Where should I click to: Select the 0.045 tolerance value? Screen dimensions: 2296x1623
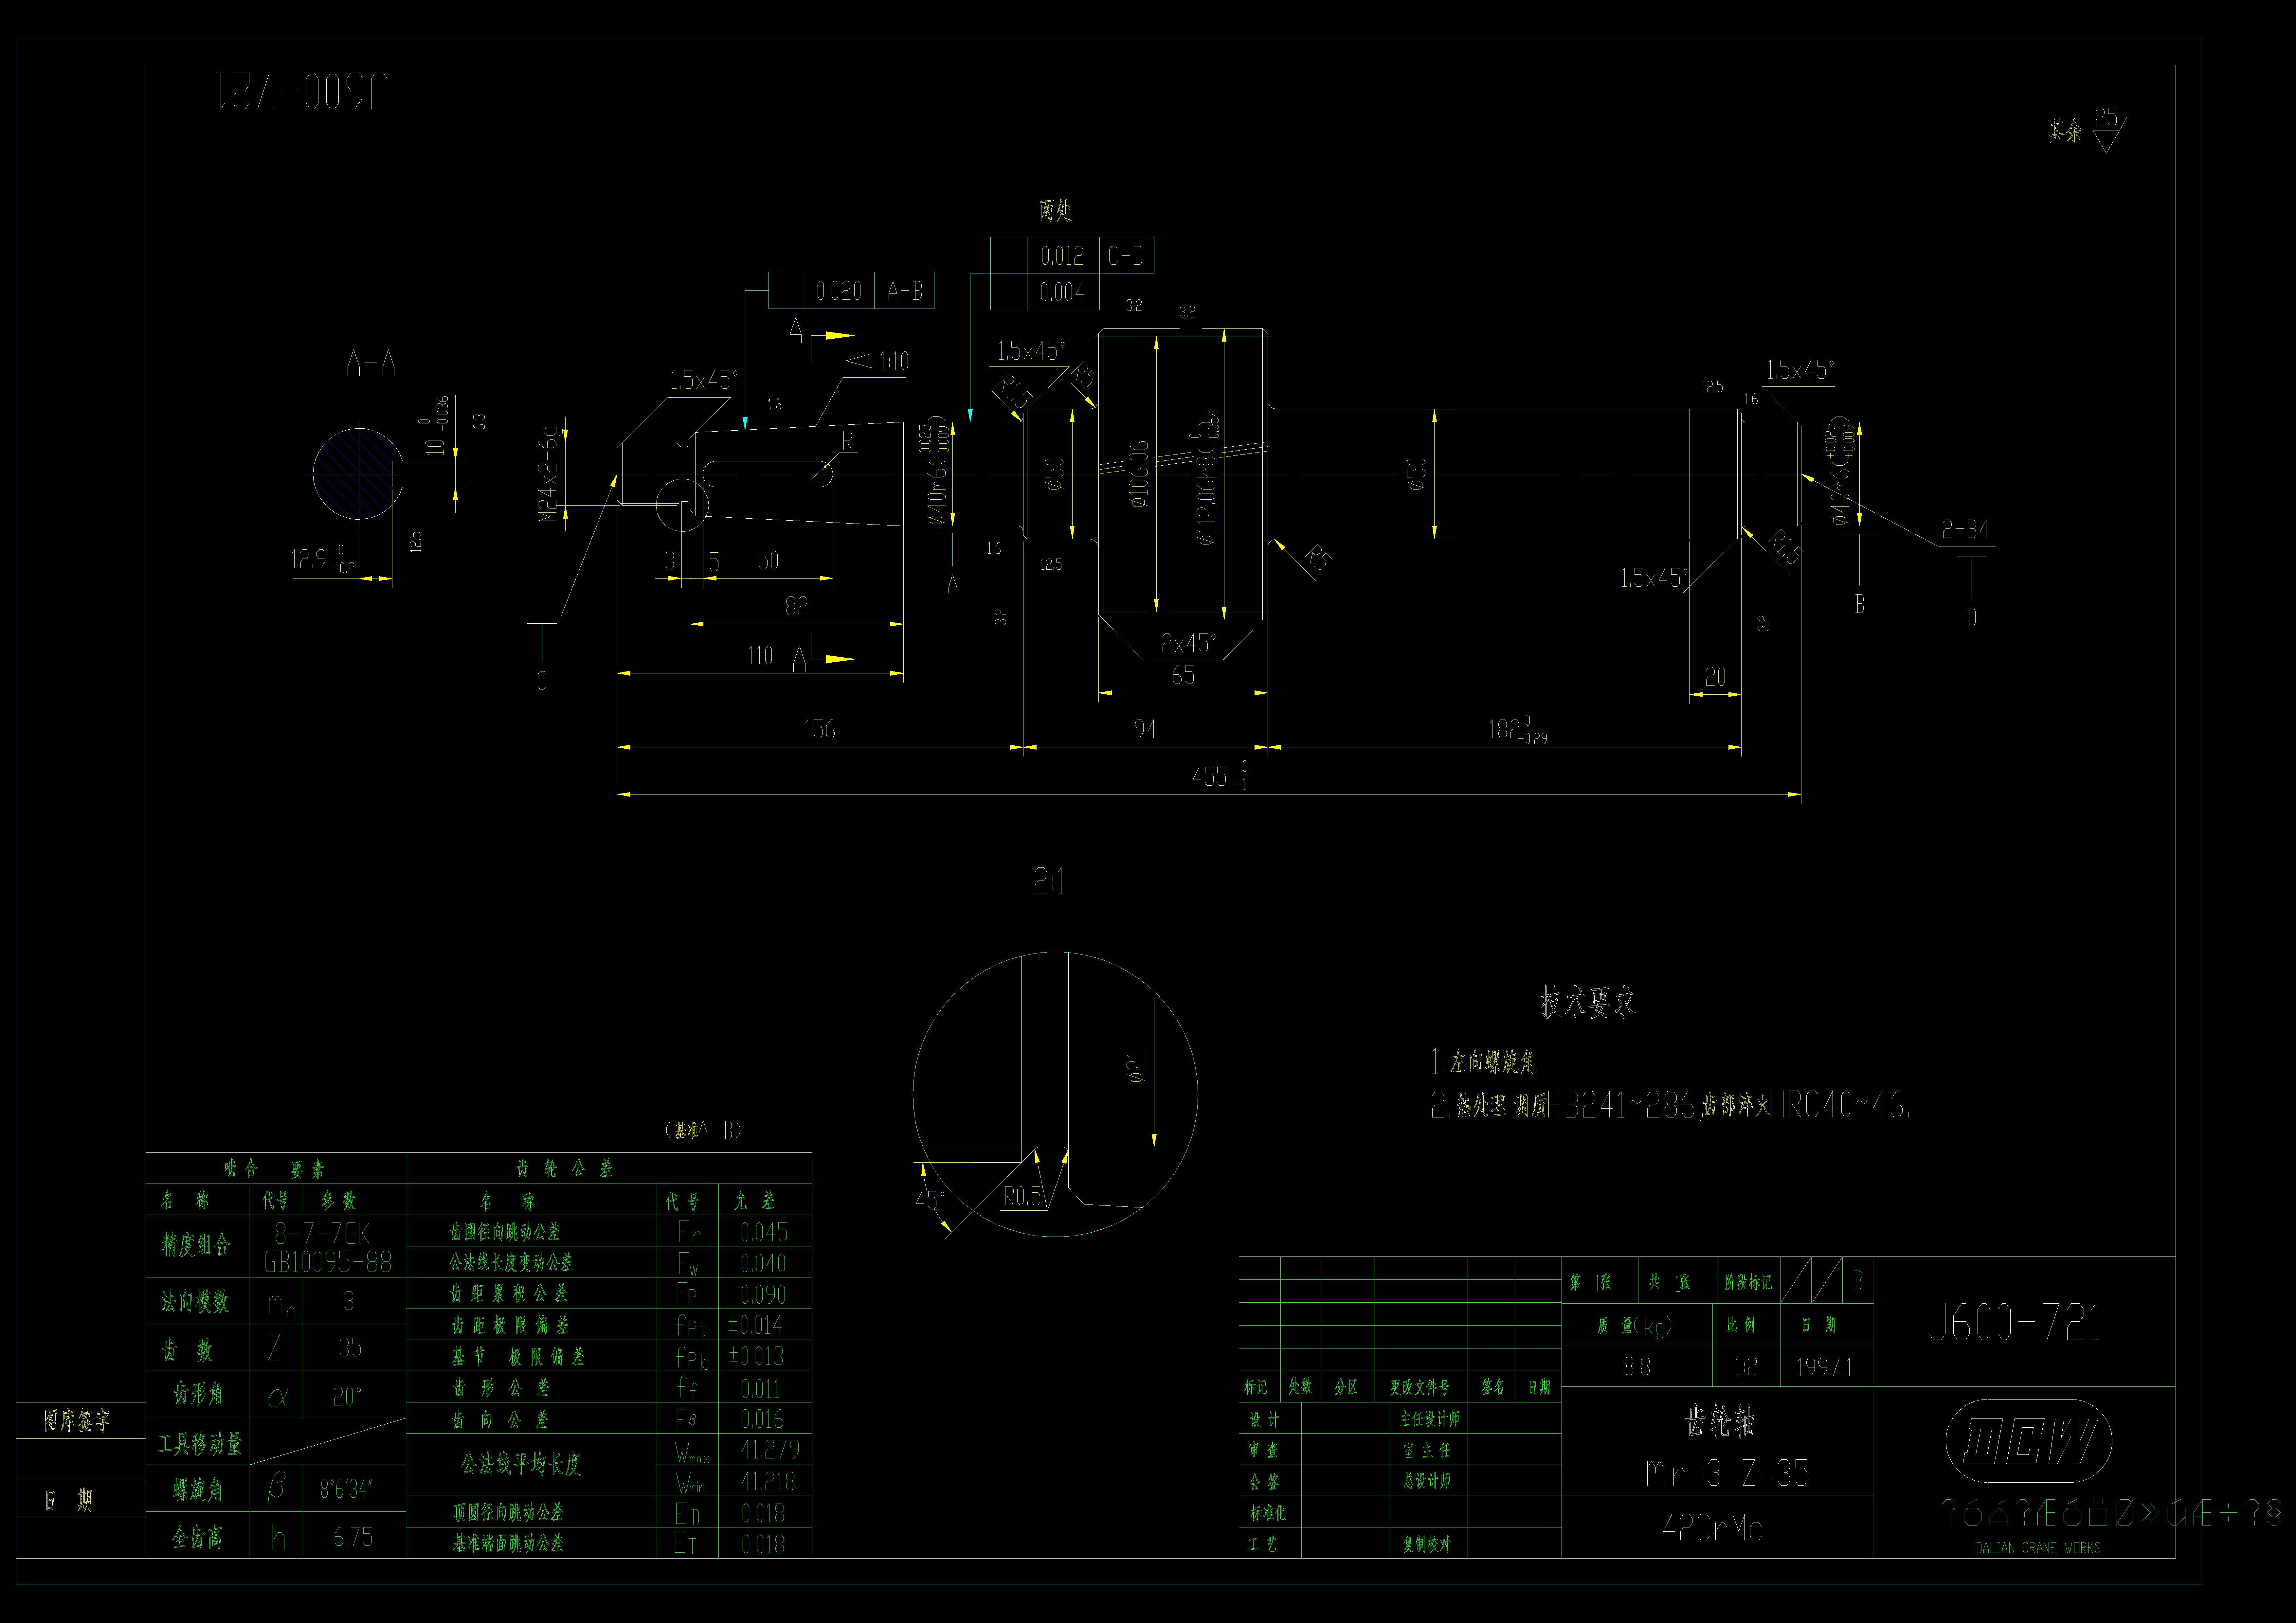pyautogui.click(x=764, y=1232)
